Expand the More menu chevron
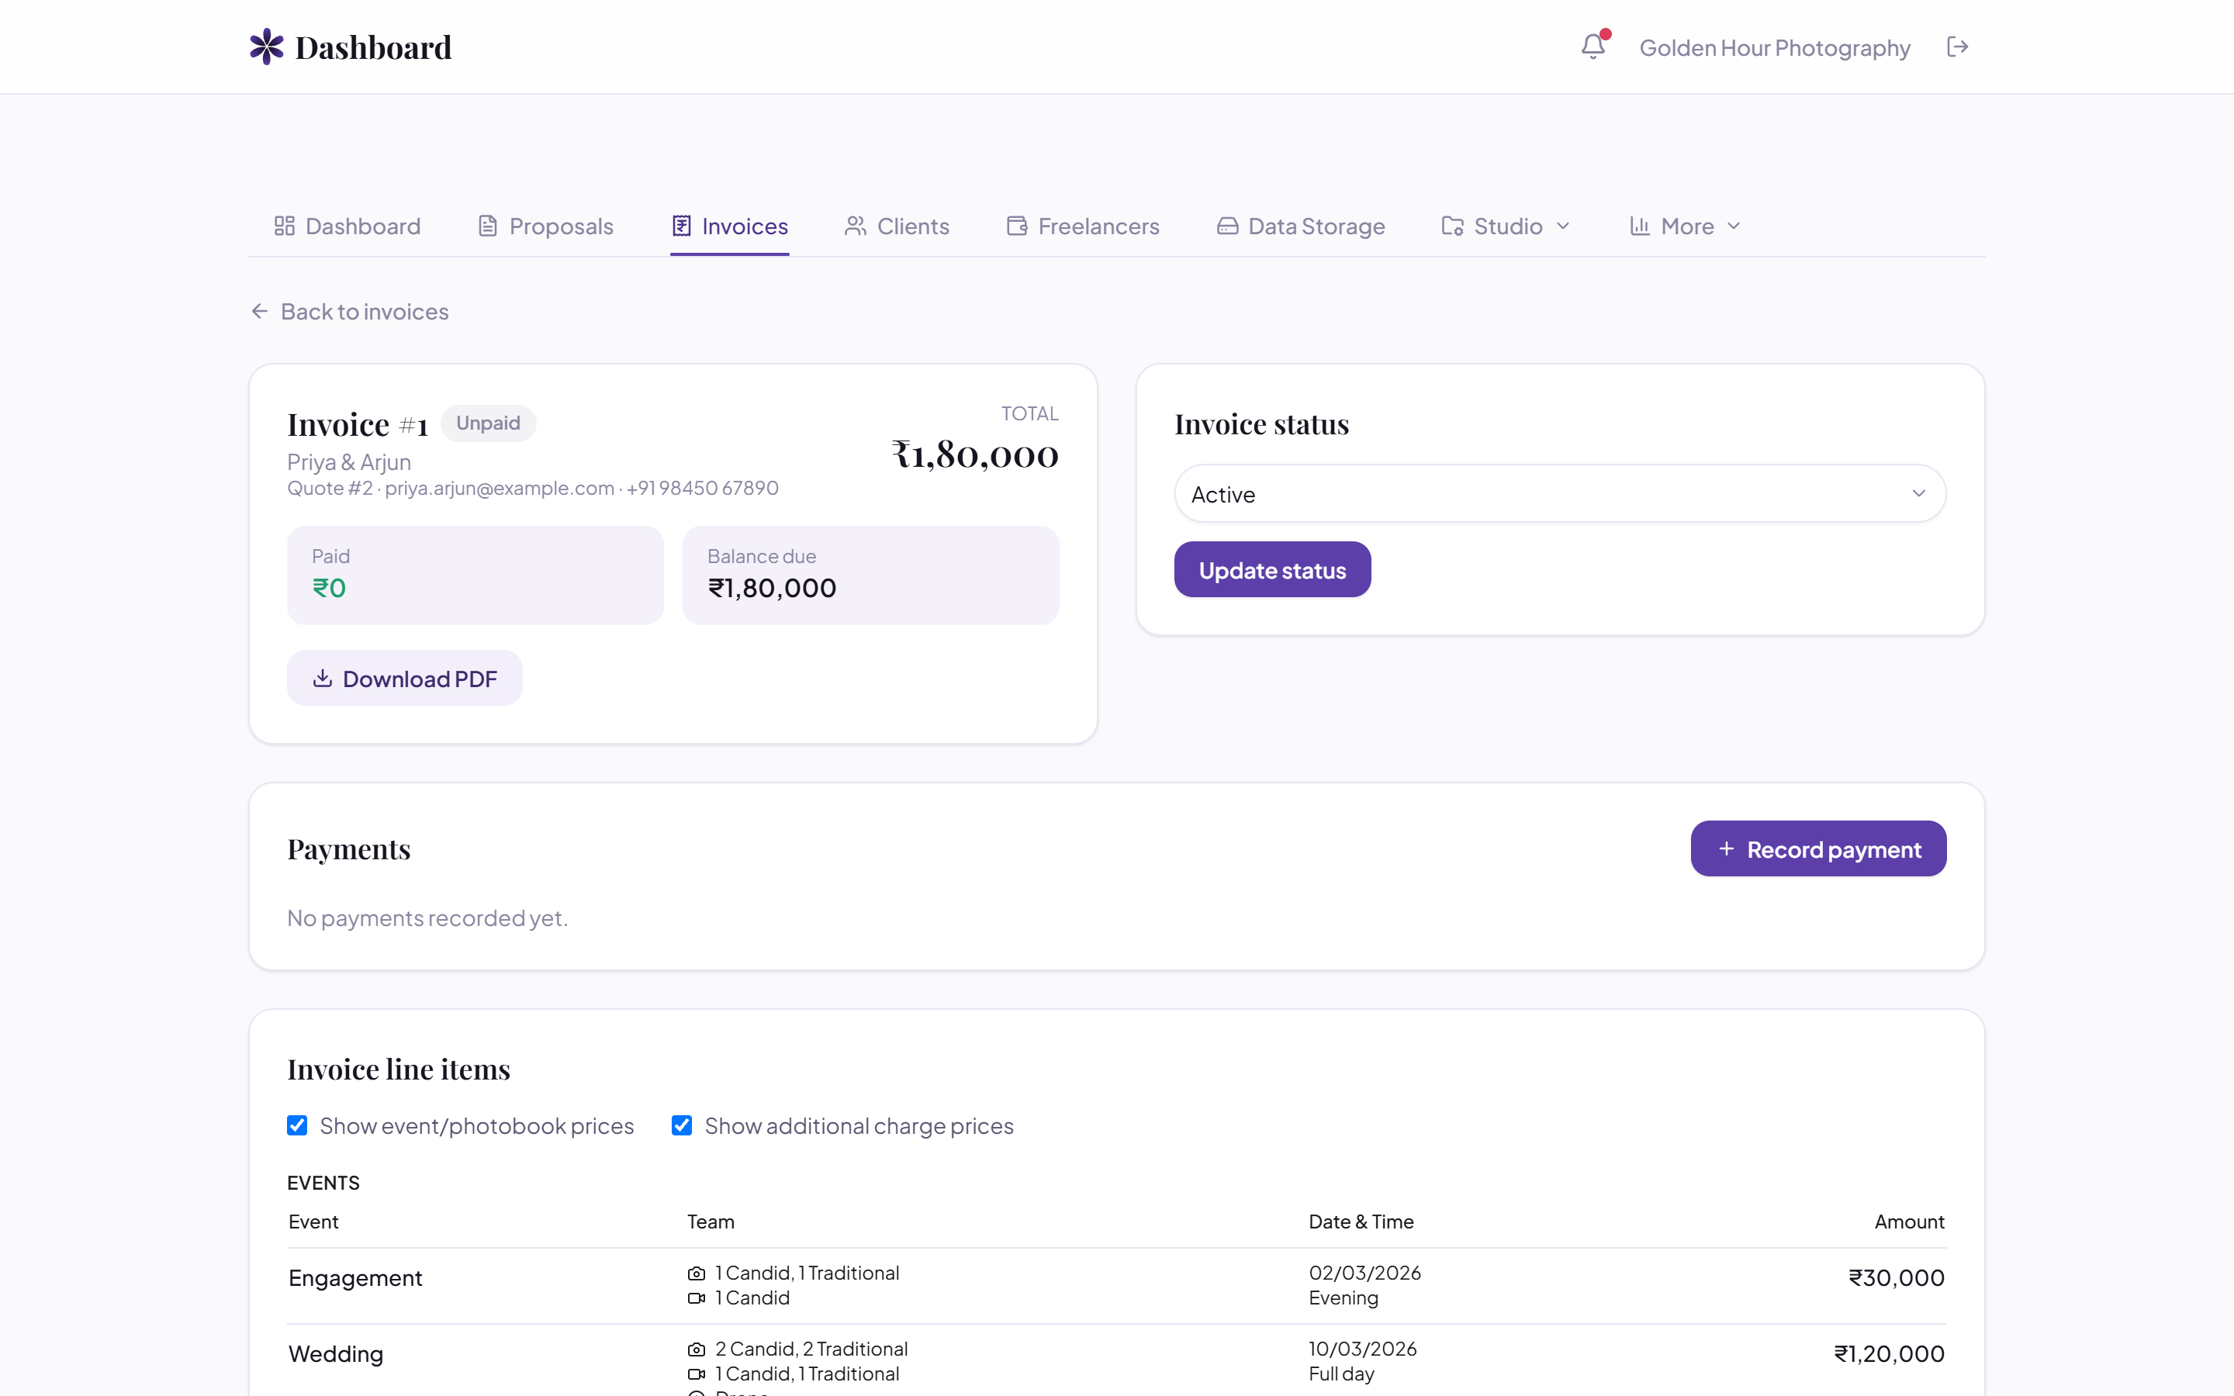Viewport: 2234px width, 1396px height. click(1734, 226)
